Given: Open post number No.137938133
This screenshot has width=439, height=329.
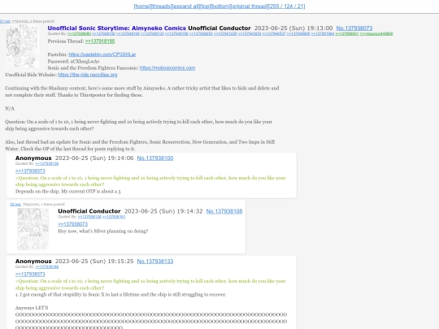Looking at the screenshot, I should [155, 262].
